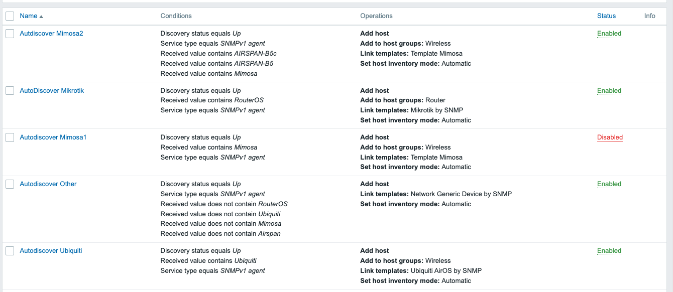Open the Autodiscover Mimosa1 action
The image size is (673, 292).
pyautogui.click(x=53, y=137)
